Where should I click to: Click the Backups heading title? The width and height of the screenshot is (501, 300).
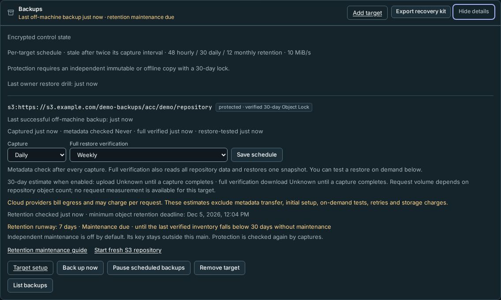(30, 9)
